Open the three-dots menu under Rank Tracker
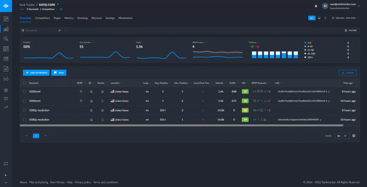367x187 pixels. (x=22, y=9)
